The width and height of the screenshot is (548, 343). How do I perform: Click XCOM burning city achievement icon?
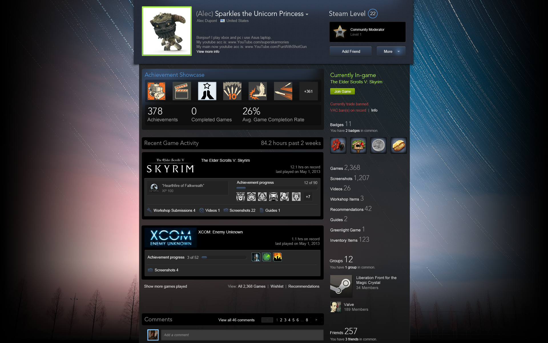coord(277,257)
